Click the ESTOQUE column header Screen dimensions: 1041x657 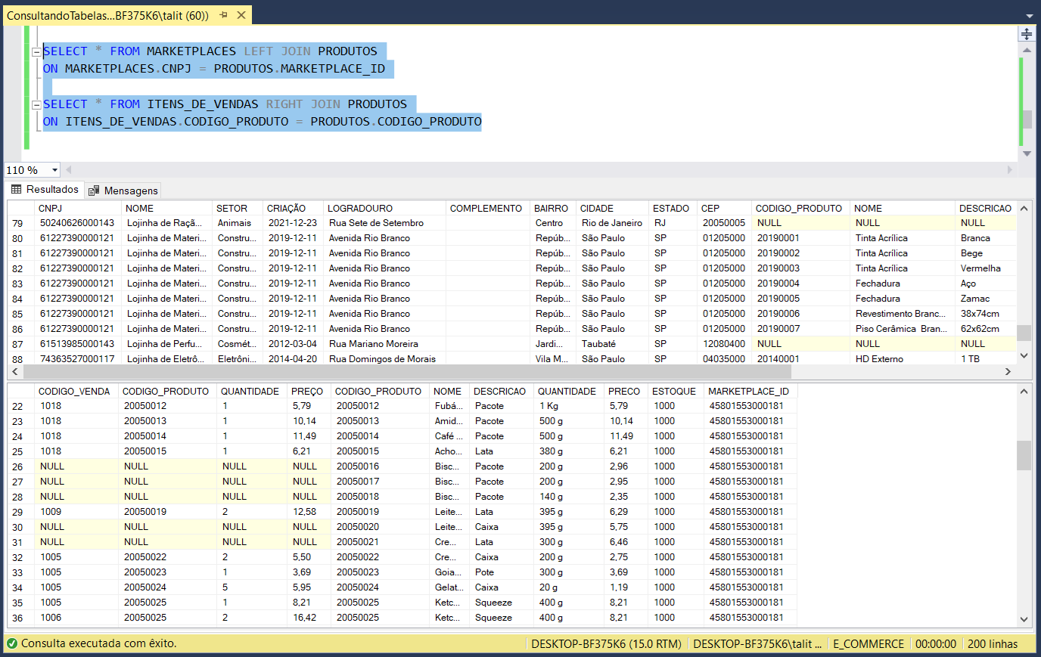pos(676,392)
